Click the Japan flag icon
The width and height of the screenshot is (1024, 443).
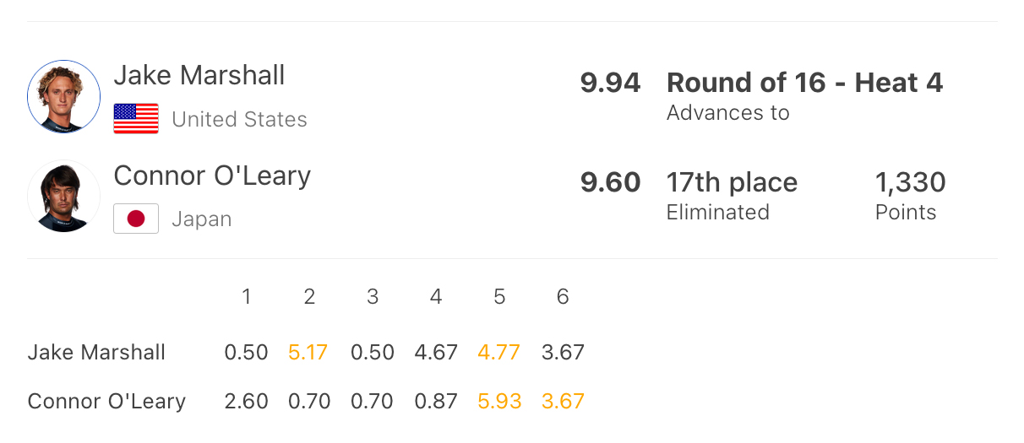(x=136, y=219)
